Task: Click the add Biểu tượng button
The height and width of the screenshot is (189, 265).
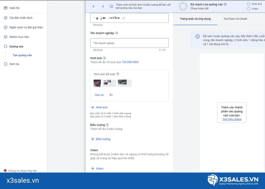Action: click(x=100, y=139)
